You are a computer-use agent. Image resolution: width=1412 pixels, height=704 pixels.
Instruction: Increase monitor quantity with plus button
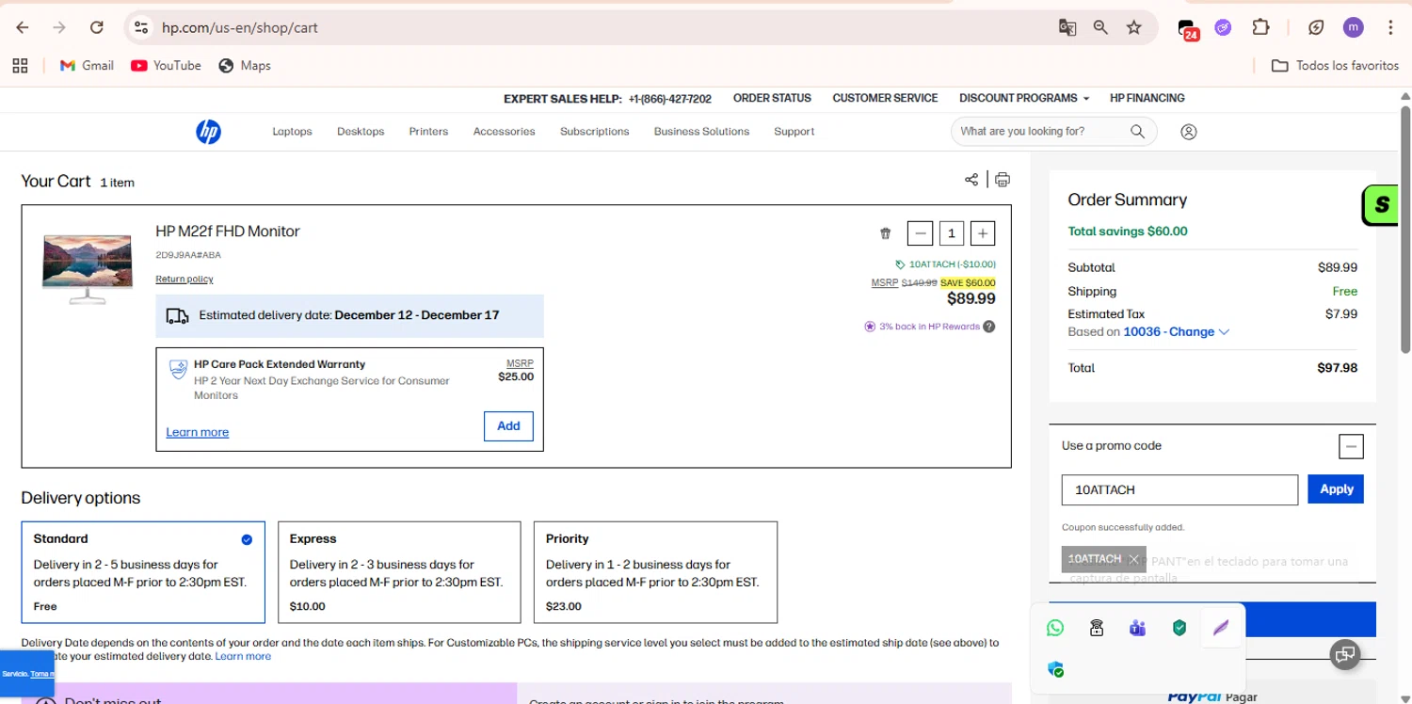[x=982, y=233]
